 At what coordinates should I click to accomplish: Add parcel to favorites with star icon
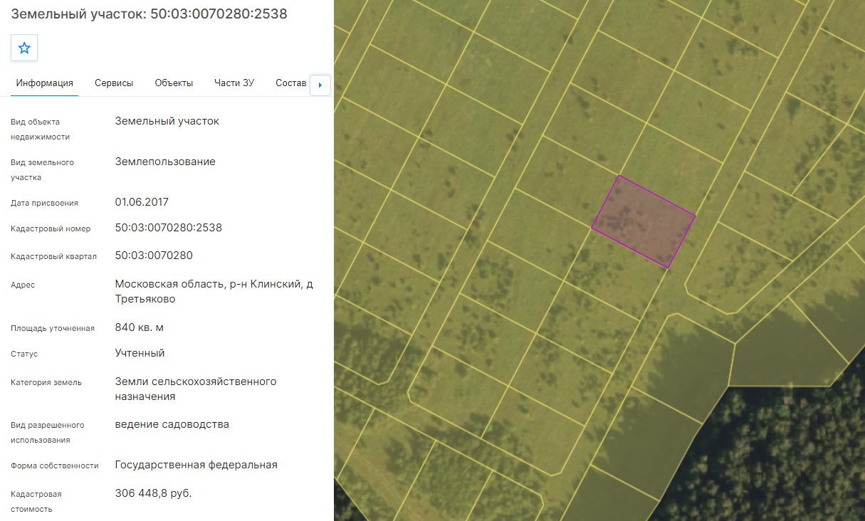24,48
